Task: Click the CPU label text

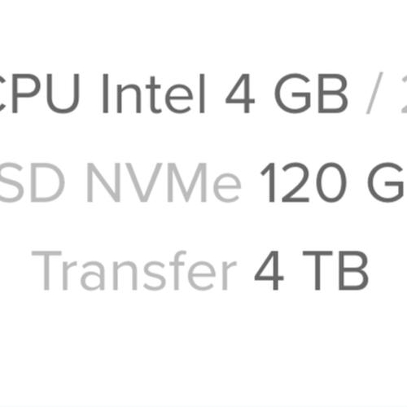Action: point(40,94)
